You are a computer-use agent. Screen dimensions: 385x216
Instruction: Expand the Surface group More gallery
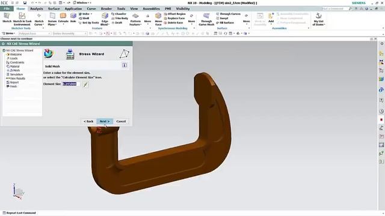pyautogui.click(x=246, y=19)
